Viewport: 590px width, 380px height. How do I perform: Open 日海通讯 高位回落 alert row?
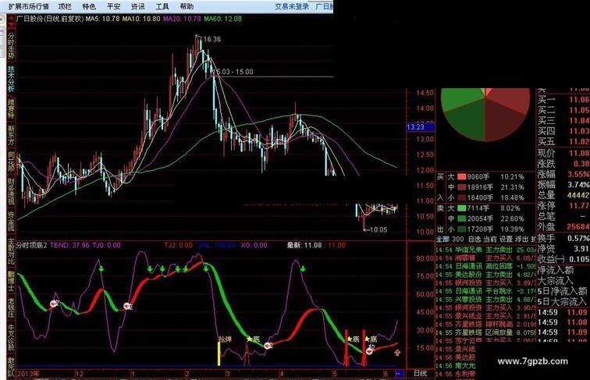click(485, 266)
